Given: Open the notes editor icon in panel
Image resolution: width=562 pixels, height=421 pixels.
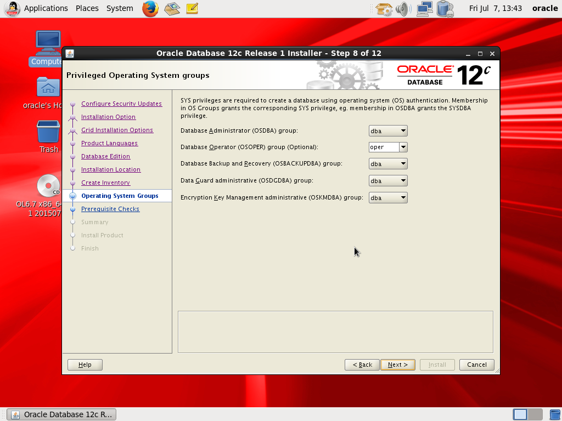Looking at the screenshot, I should [192, 9].
